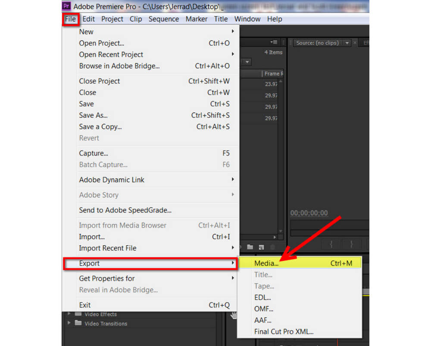Choose Final Cut Pro XML... export option
Viewport: 431px width, 346px height.
point(284,332)
